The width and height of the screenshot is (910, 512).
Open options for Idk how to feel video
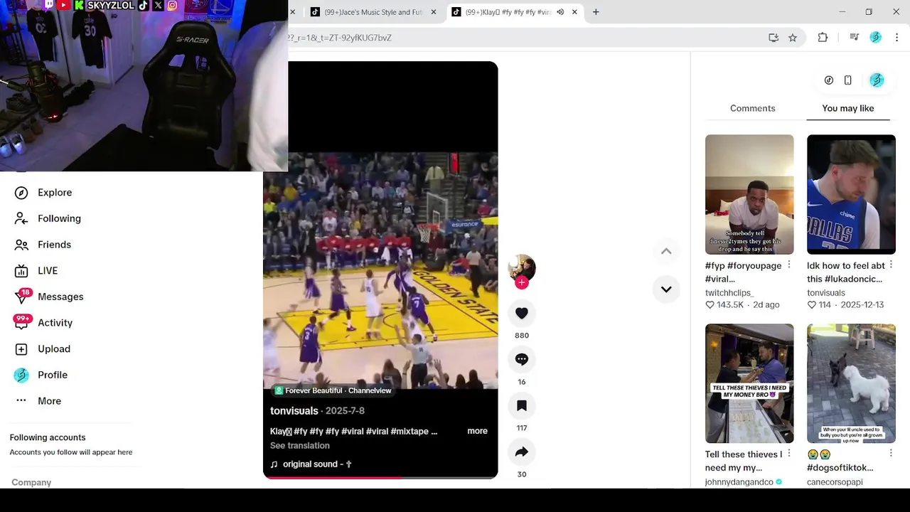point(891,265)
